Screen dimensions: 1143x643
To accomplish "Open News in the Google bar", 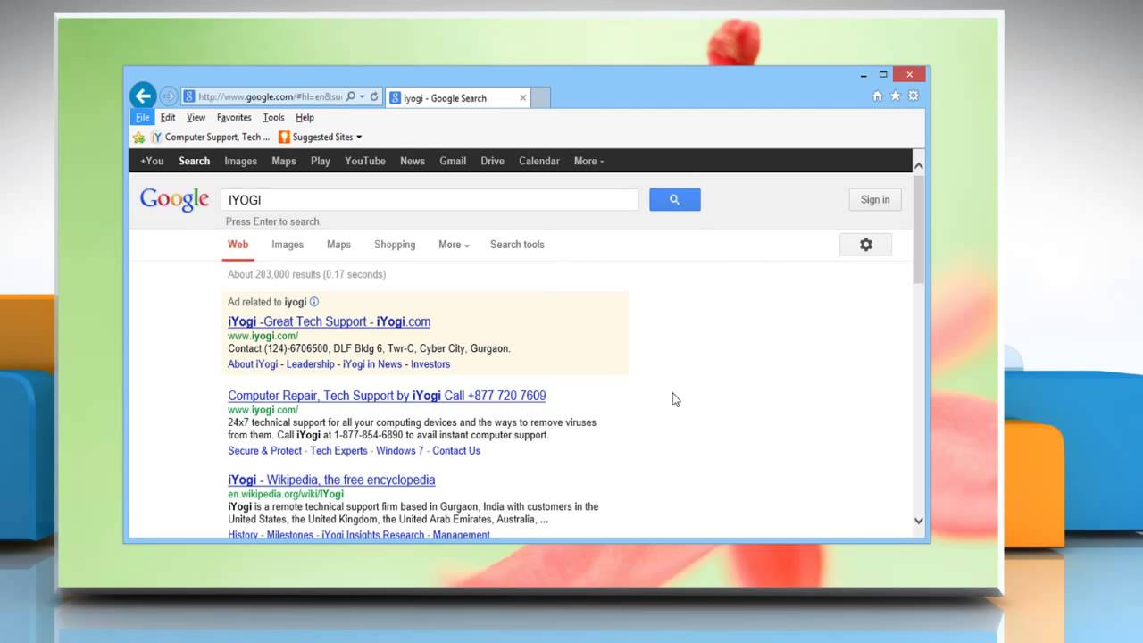I will click(413, 161).
